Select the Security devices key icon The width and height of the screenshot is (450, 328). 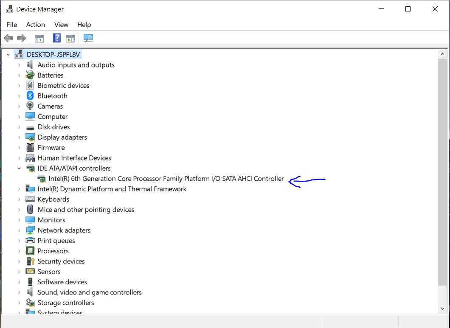(30, 261)
